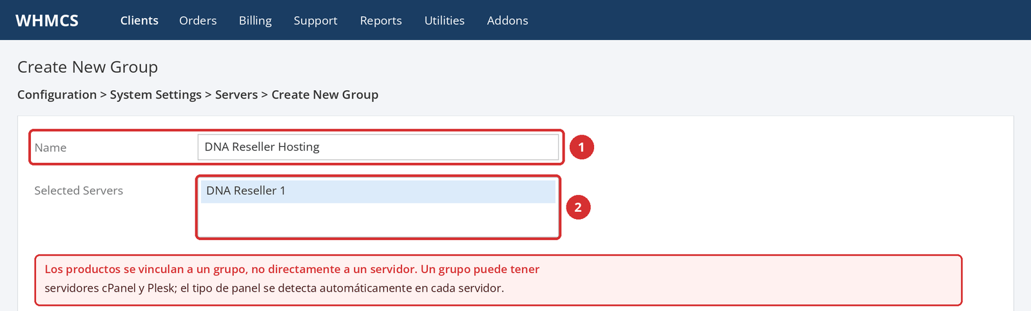Click the Create New Group page heading
This screenshot has width=1031, height=311.
[x=88, y=67]
